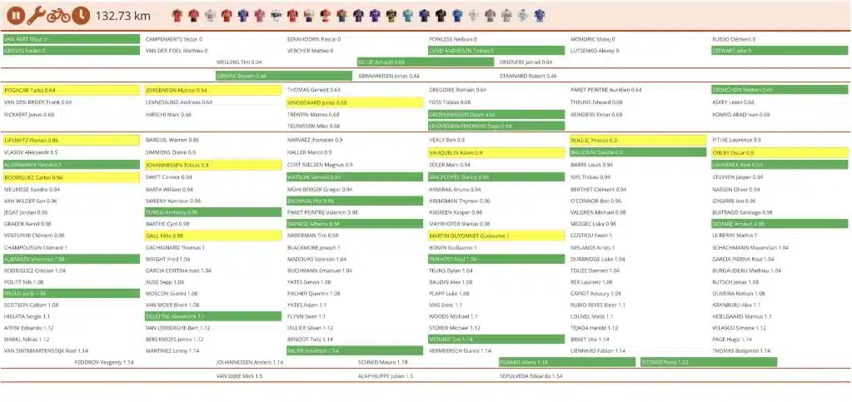The image size is (852, 402).
Task: Click rider SEPULVEDA Eduardo 1.54
Action: coord(531,376)
